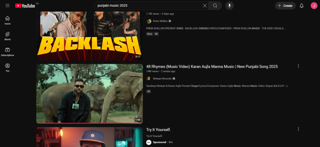Open the Try It Yourself ad title
This screenshot has width=320, height=147.
(158, 130)
